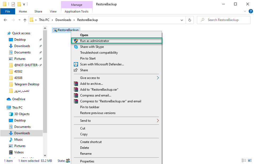Screen dimensions: 254x164
Task: Choose Delete from the context menu
Action: [x=117, y=148]
